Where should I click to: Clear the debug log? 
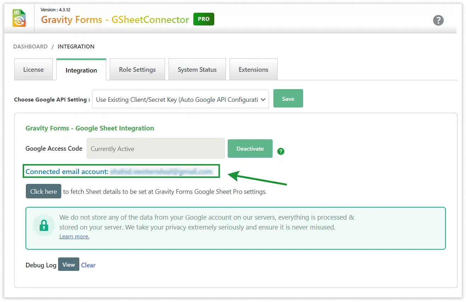(88, 265)
